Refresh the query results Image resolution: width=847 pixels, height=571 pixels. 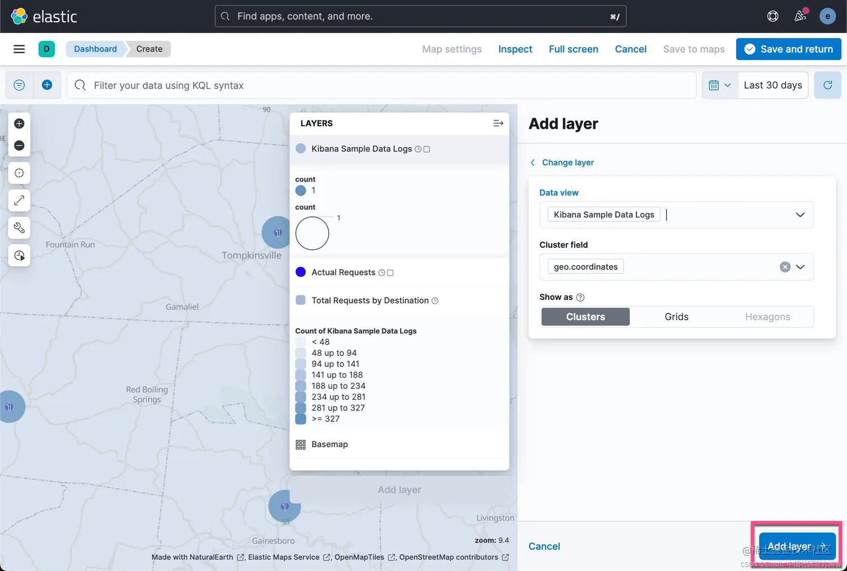[827, 85]
